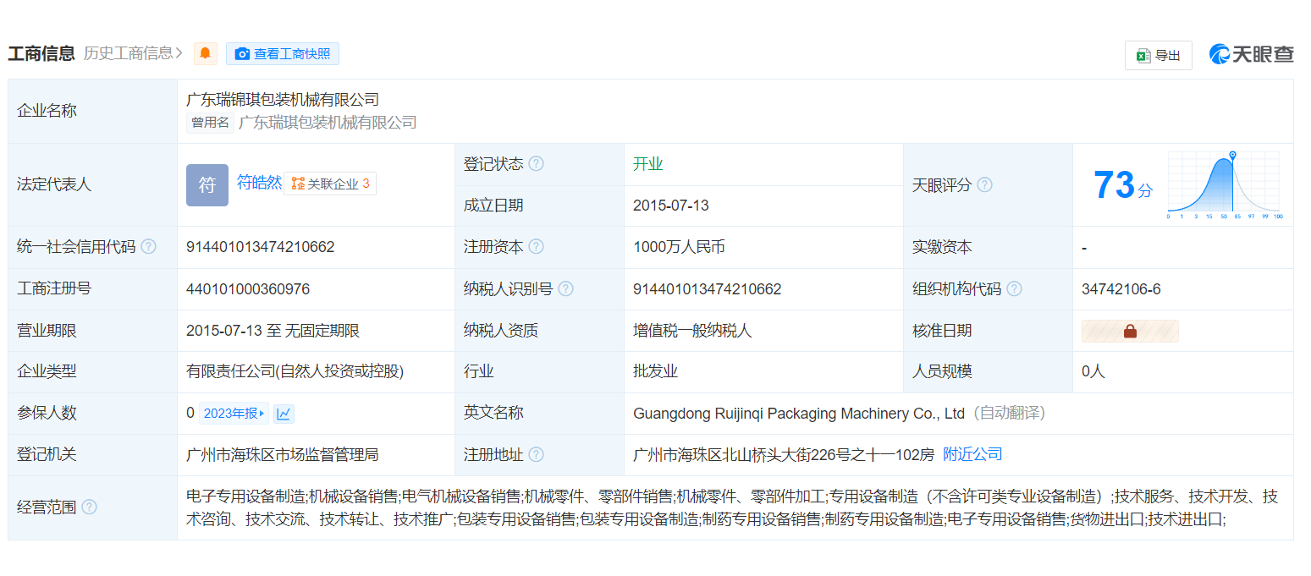
Task: Click taxpayer ID 914401013474210662 under 纳税人识别号
Action: click(x=708, y=289)
